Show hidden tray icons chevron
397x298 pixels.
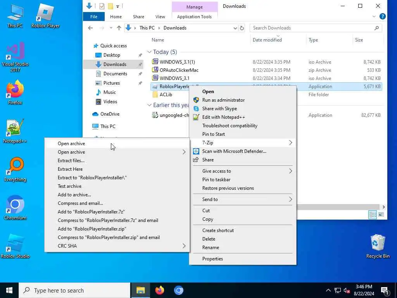coord(328,290)
